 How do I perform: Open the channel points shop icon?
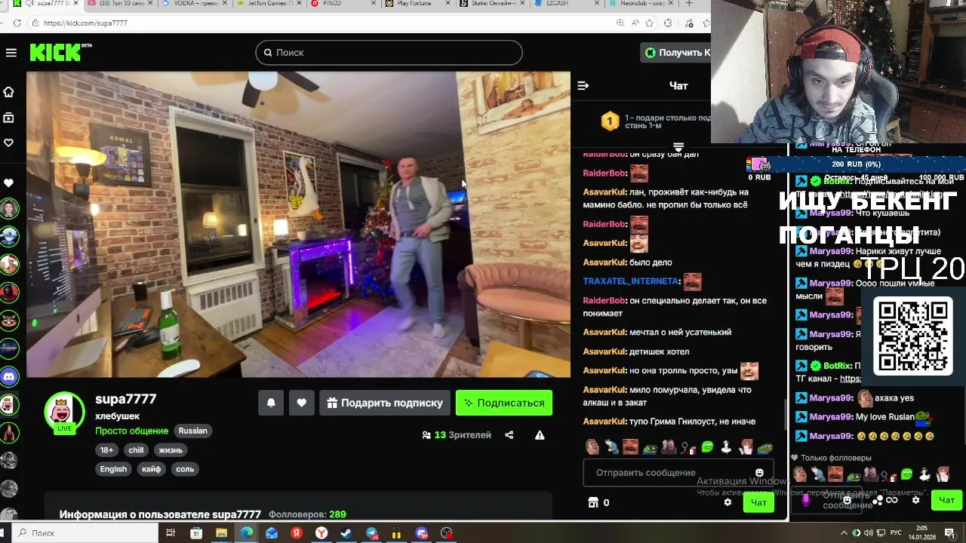pyautogui.click(x=593, y=502)
